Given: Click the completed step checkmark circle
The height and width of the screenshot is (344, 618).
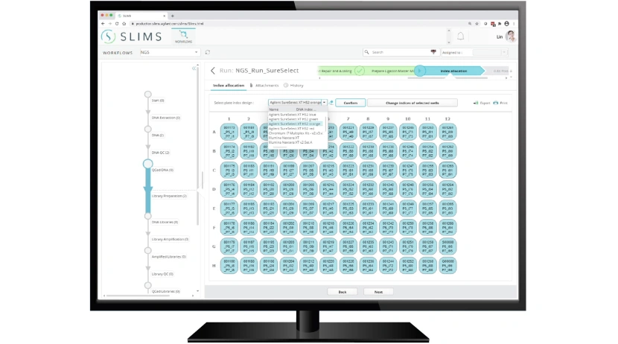Looking at the screenshot, I should click(x=360, y=71).
